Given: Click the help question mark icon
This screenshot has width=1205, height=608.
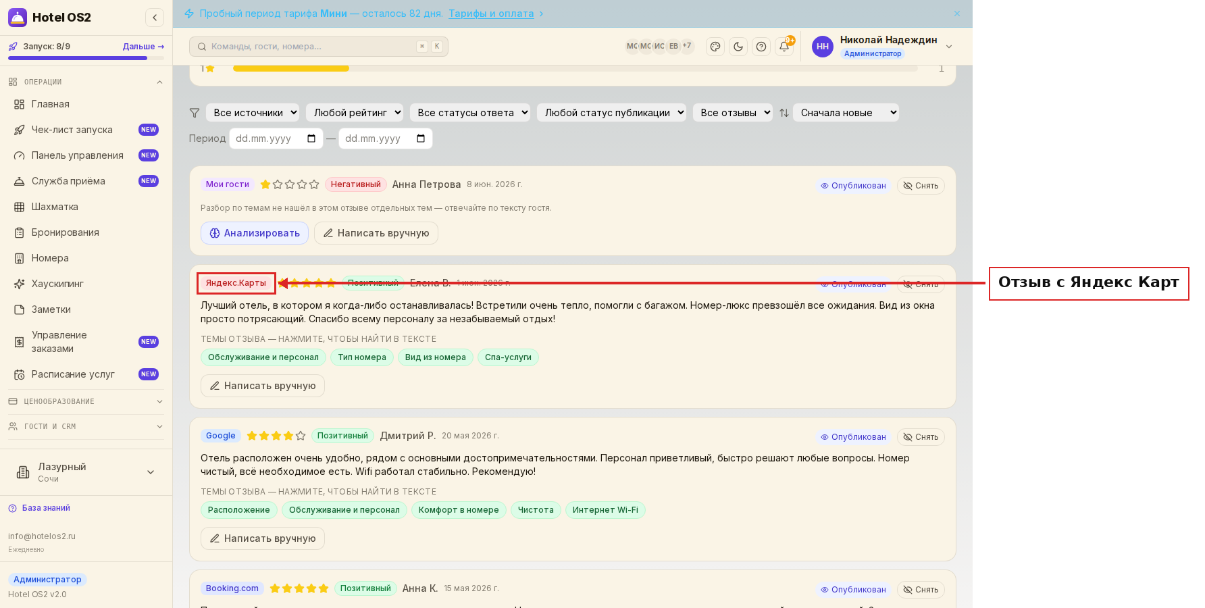Looking at the screenshot, I should tap(761, 47).
